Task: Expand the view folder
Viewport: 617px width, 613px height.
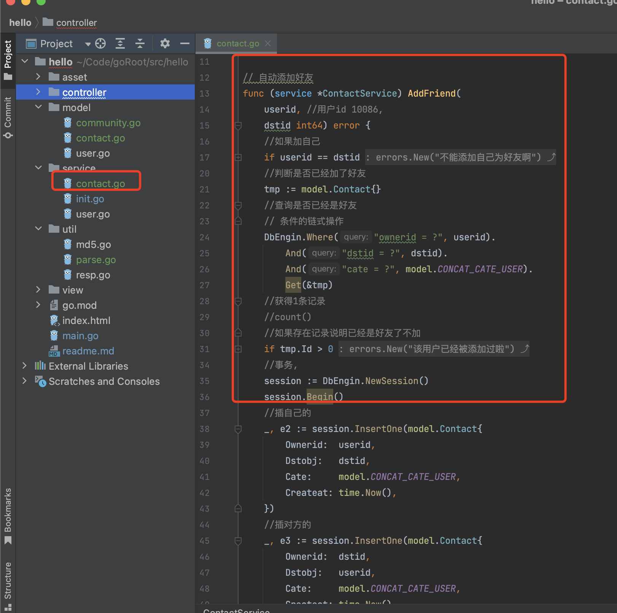Action: [x=38, y=290]
